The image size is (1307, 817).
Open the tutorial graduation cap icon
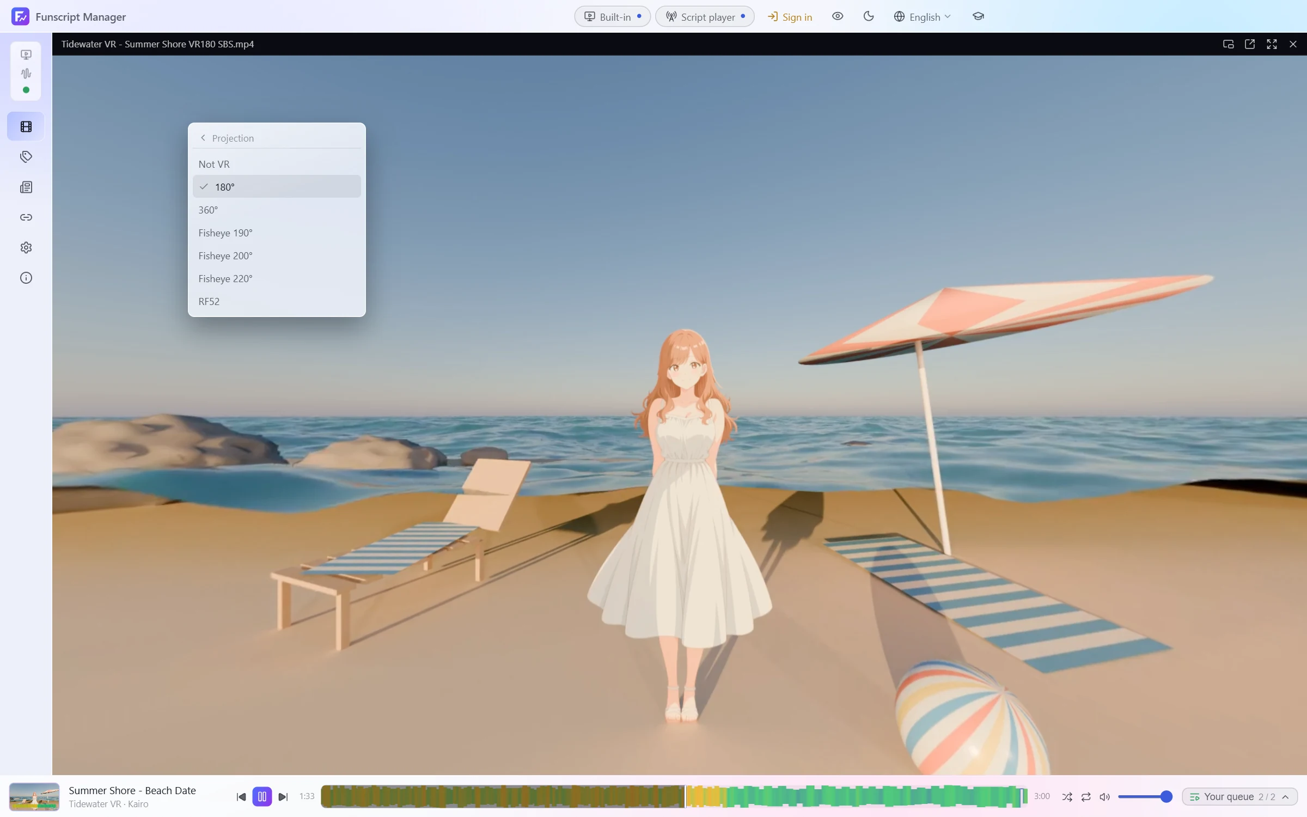point(978,16)
